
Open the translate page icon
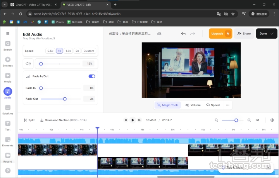click(219, 14)
